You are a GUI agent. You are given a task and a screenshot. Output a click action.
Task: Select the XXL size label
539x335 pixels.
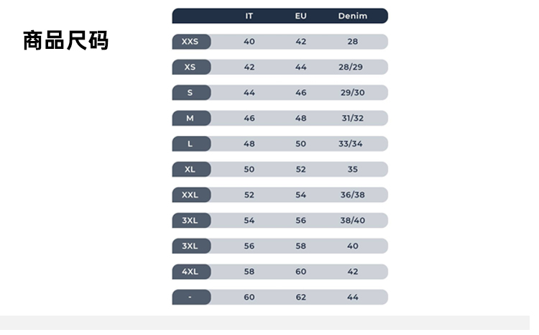[190, 195]
